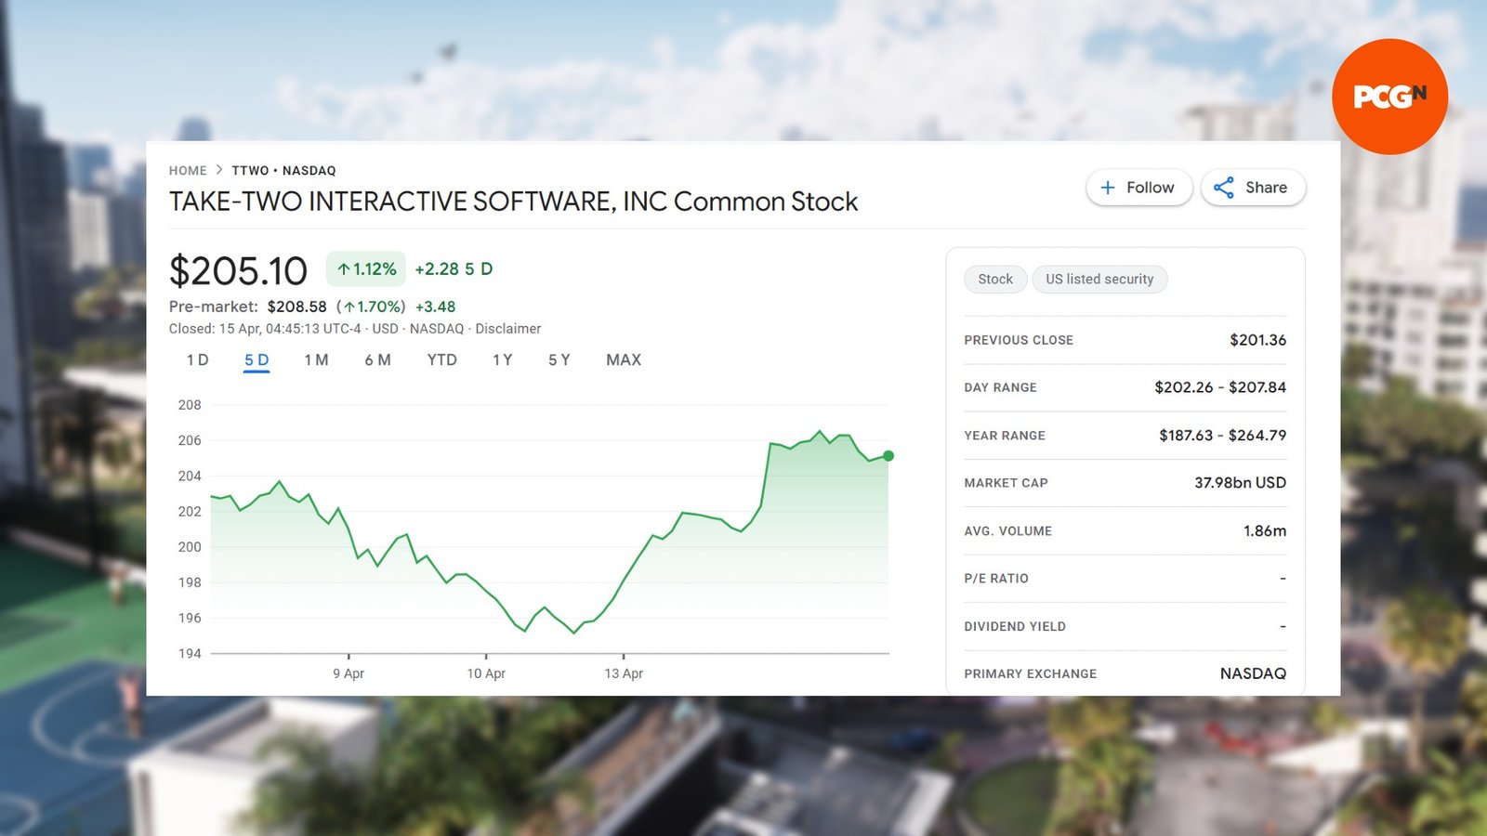The height and width of the screenshot is (836, 1487).
Task: Display the 5 Y chart range
Action: pyautogui.click(x=559, y=360)
